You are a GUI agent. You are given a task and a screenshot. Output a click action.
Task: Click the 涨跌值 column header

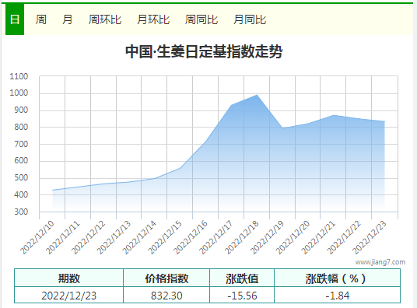coord(242,278)
